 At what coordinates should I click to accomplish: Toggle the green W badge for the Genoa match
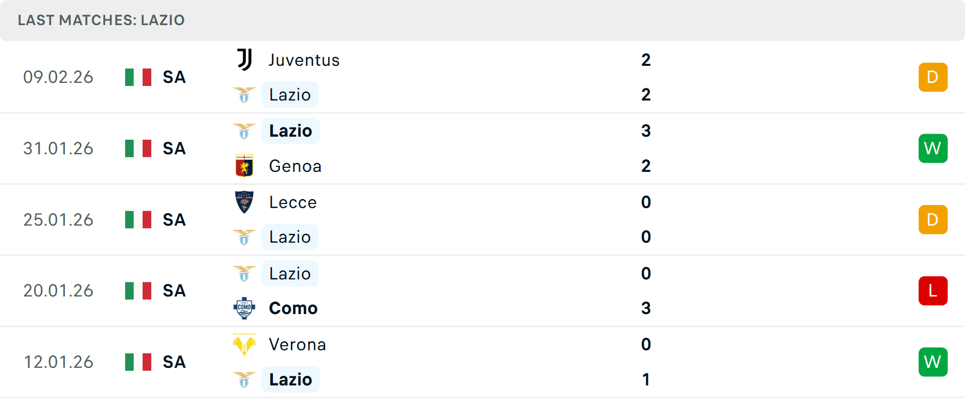tap(933, 148)
